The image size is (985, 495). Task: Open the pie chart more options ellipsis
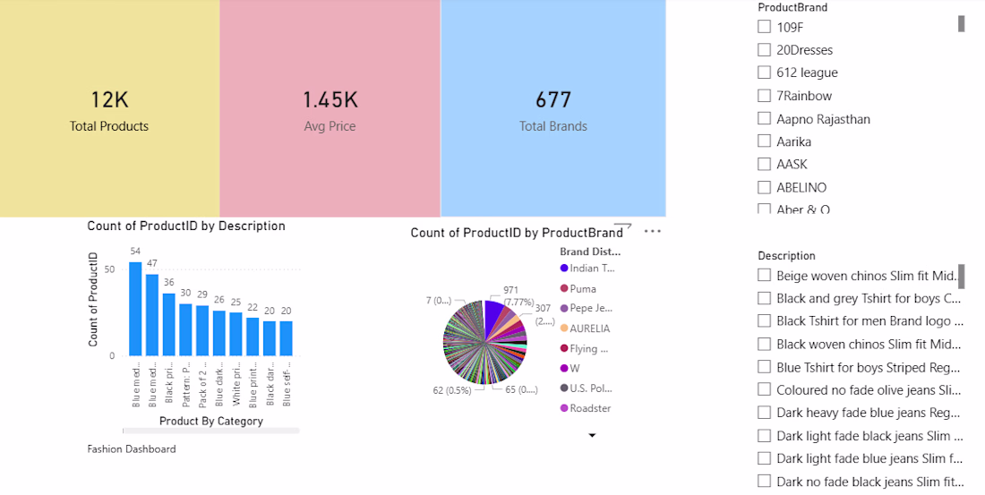(x=653, y=231)
